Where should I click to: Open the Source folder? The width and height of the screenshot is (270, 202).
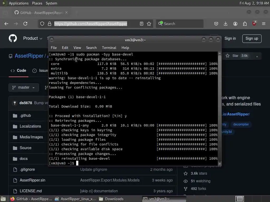pyautogui.click(x=26, y=148)
